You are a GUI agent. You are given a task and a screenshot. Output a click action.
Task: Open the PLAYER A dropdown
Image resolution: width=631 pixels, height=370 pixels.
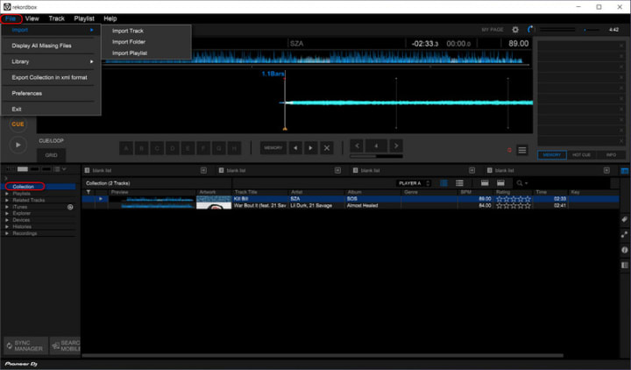[x=414, y=183]
